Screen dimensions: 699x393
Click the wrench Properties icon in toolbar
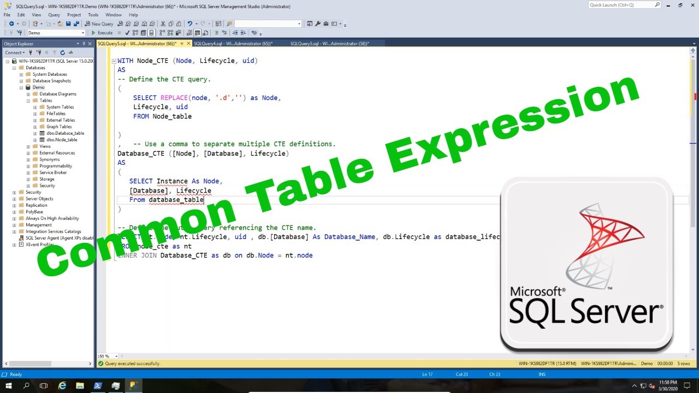click(318, 24)
